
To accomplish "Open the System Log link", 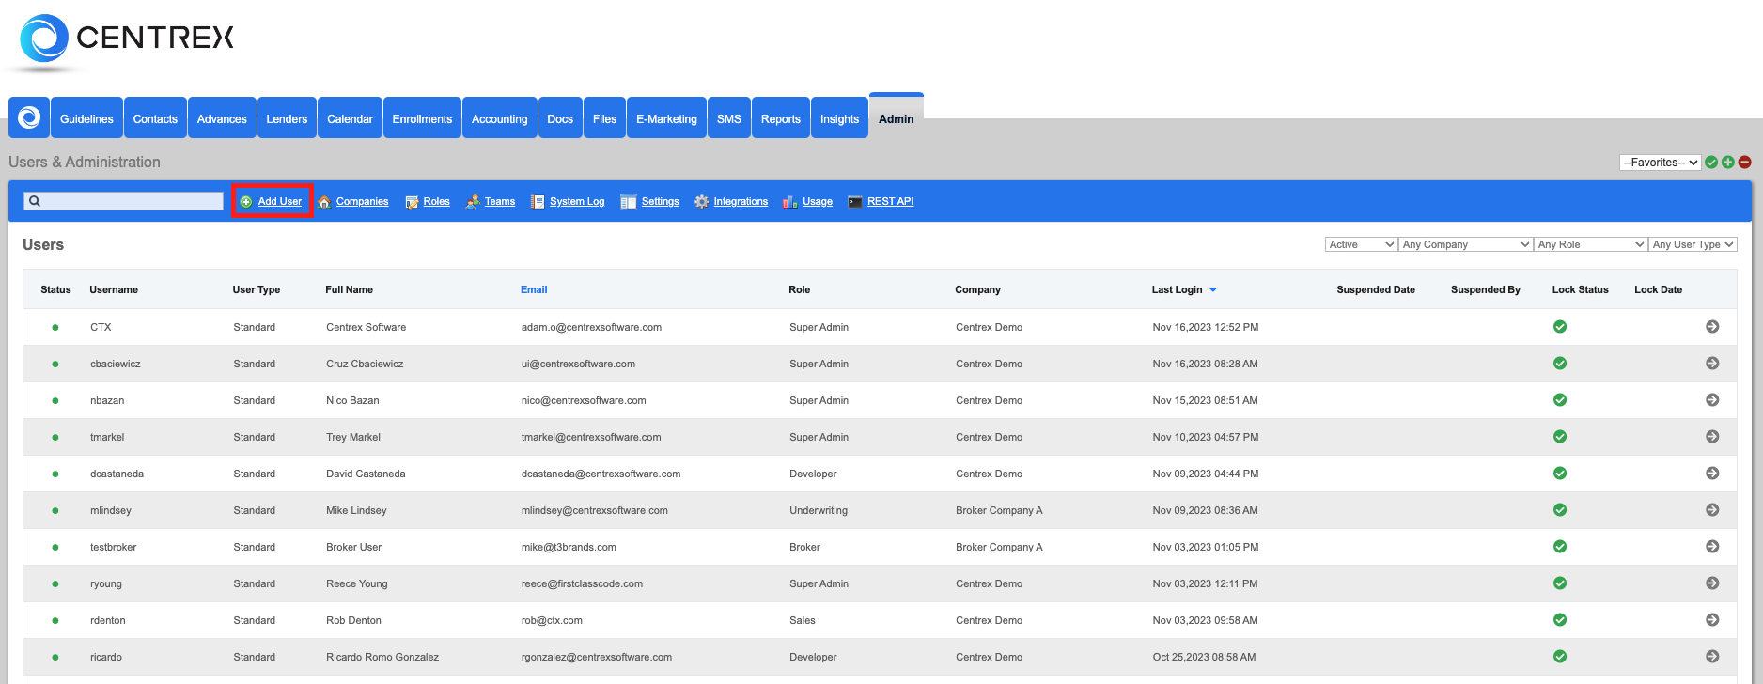I will [576, 202].
